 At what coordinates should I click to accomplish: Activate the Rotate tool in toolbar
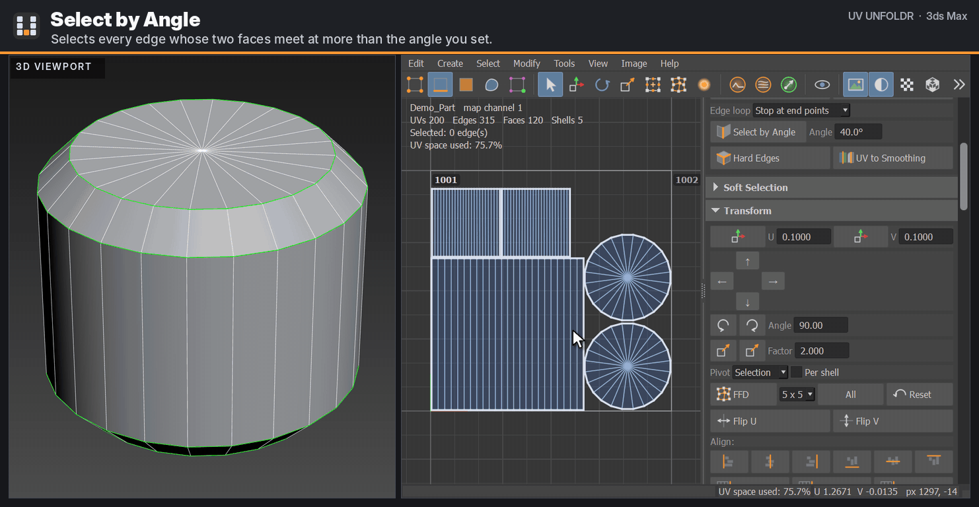[602, 84]
